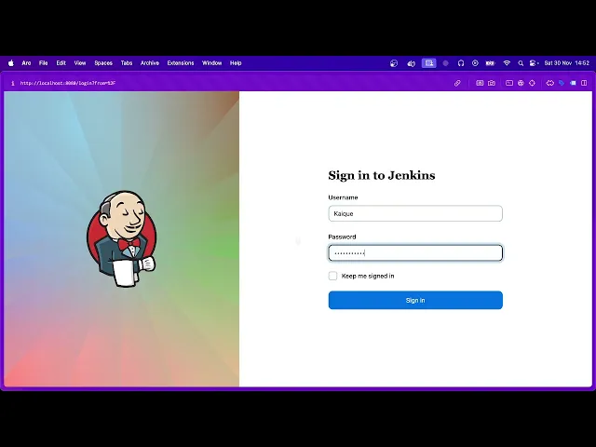Open the Arc application menu

tap(26, 63)
